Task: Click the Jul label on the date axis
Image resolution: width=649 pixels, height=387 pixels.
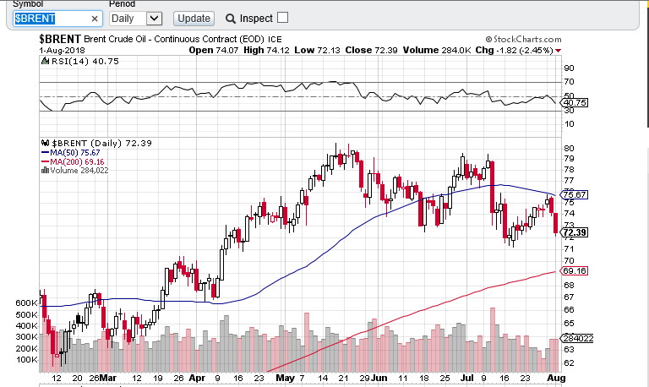Action: click(466, 378)
